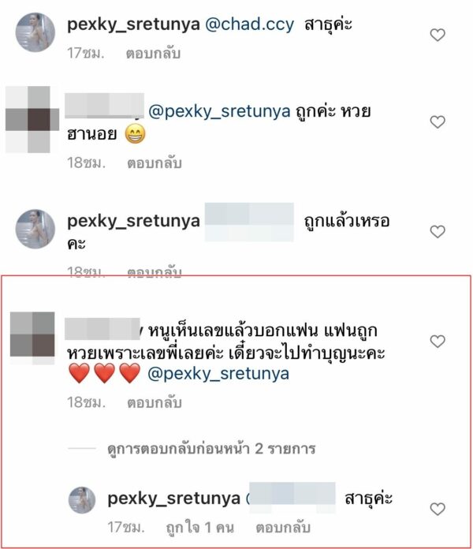Open blurred avatar of หวยฮานอย commenter
The width and height of the screenshot is (473, 549).
(x=32, y=119)
